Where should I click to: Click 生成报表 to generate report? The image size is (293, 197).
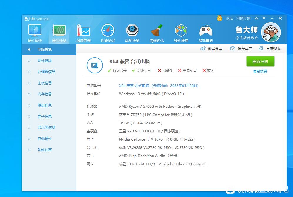(x=269, y=48)
